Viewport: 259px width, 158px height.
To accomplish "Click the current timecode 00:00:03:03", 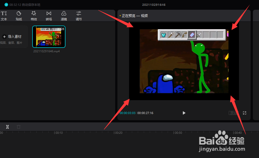I will (127, 113).
